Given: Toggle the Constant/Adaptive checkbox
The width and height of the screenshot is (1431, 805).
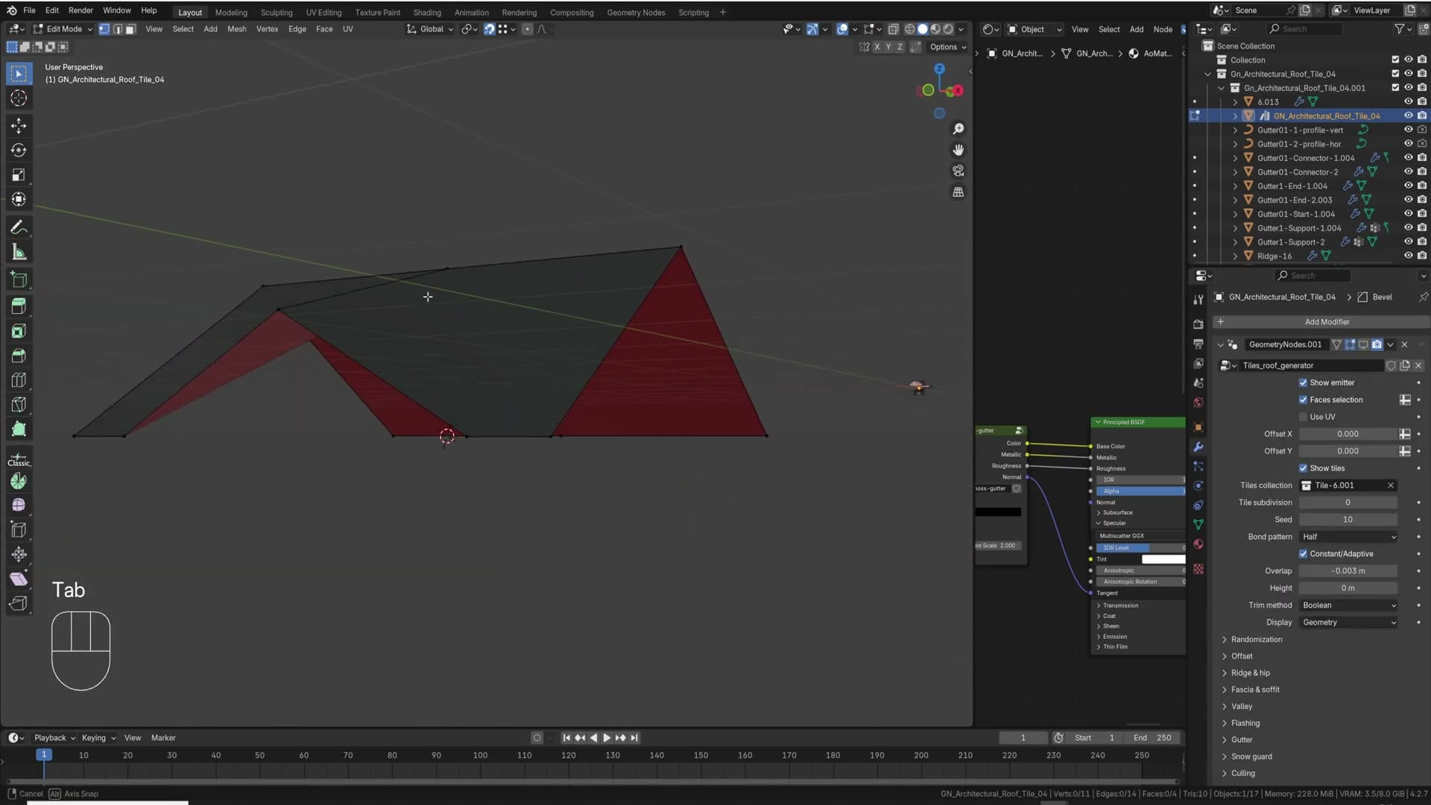Looking at the screenshot, I should [1303, 554].
